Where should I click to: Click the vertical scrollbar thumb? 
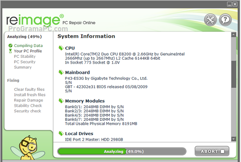point(234,74)
